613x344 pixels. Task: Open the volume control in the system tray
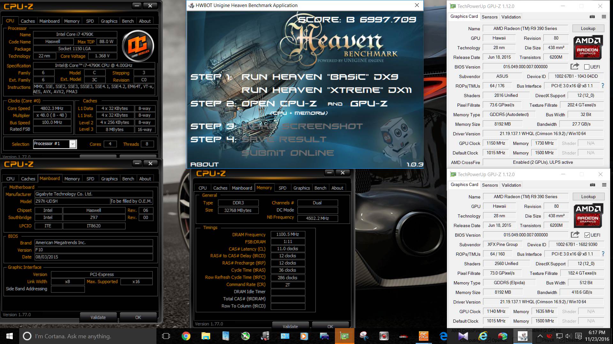click(568, 336)
